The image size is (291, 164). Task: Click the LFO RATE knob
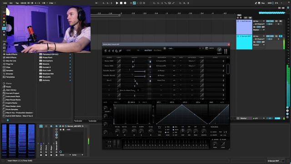[x=183, y=131]
